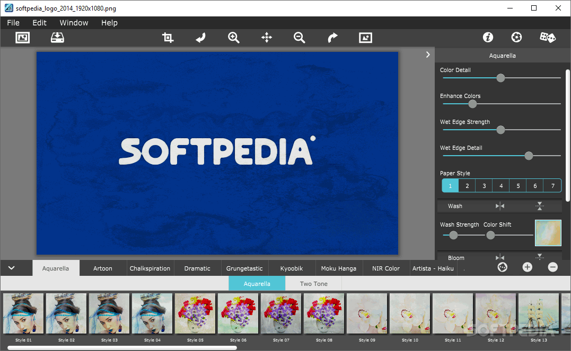Click the preset manager circle icon

[503, 267]
